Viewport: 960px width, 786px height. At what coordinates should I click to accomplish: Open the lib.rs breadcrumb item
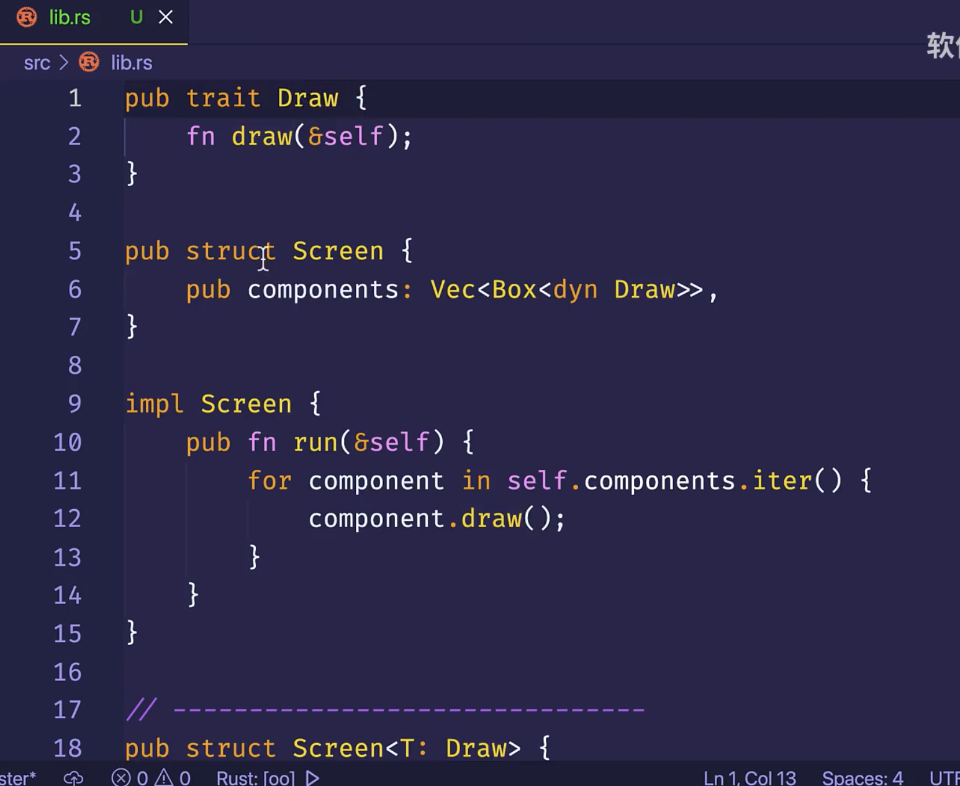coord(131,63)
